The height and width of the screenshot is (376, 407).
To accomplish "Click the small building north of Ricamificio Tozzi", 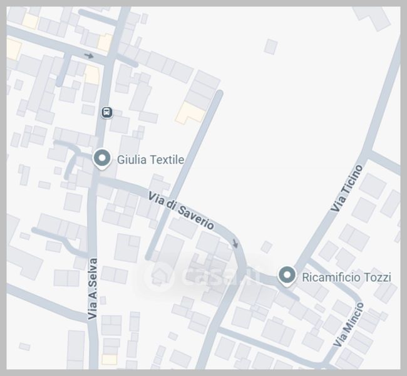I will click(266, 247).
